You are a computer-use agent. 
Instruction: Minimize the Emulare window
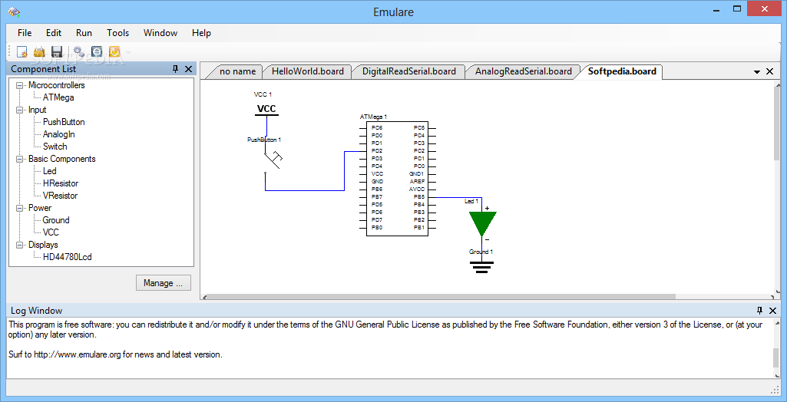pos(716,10)
